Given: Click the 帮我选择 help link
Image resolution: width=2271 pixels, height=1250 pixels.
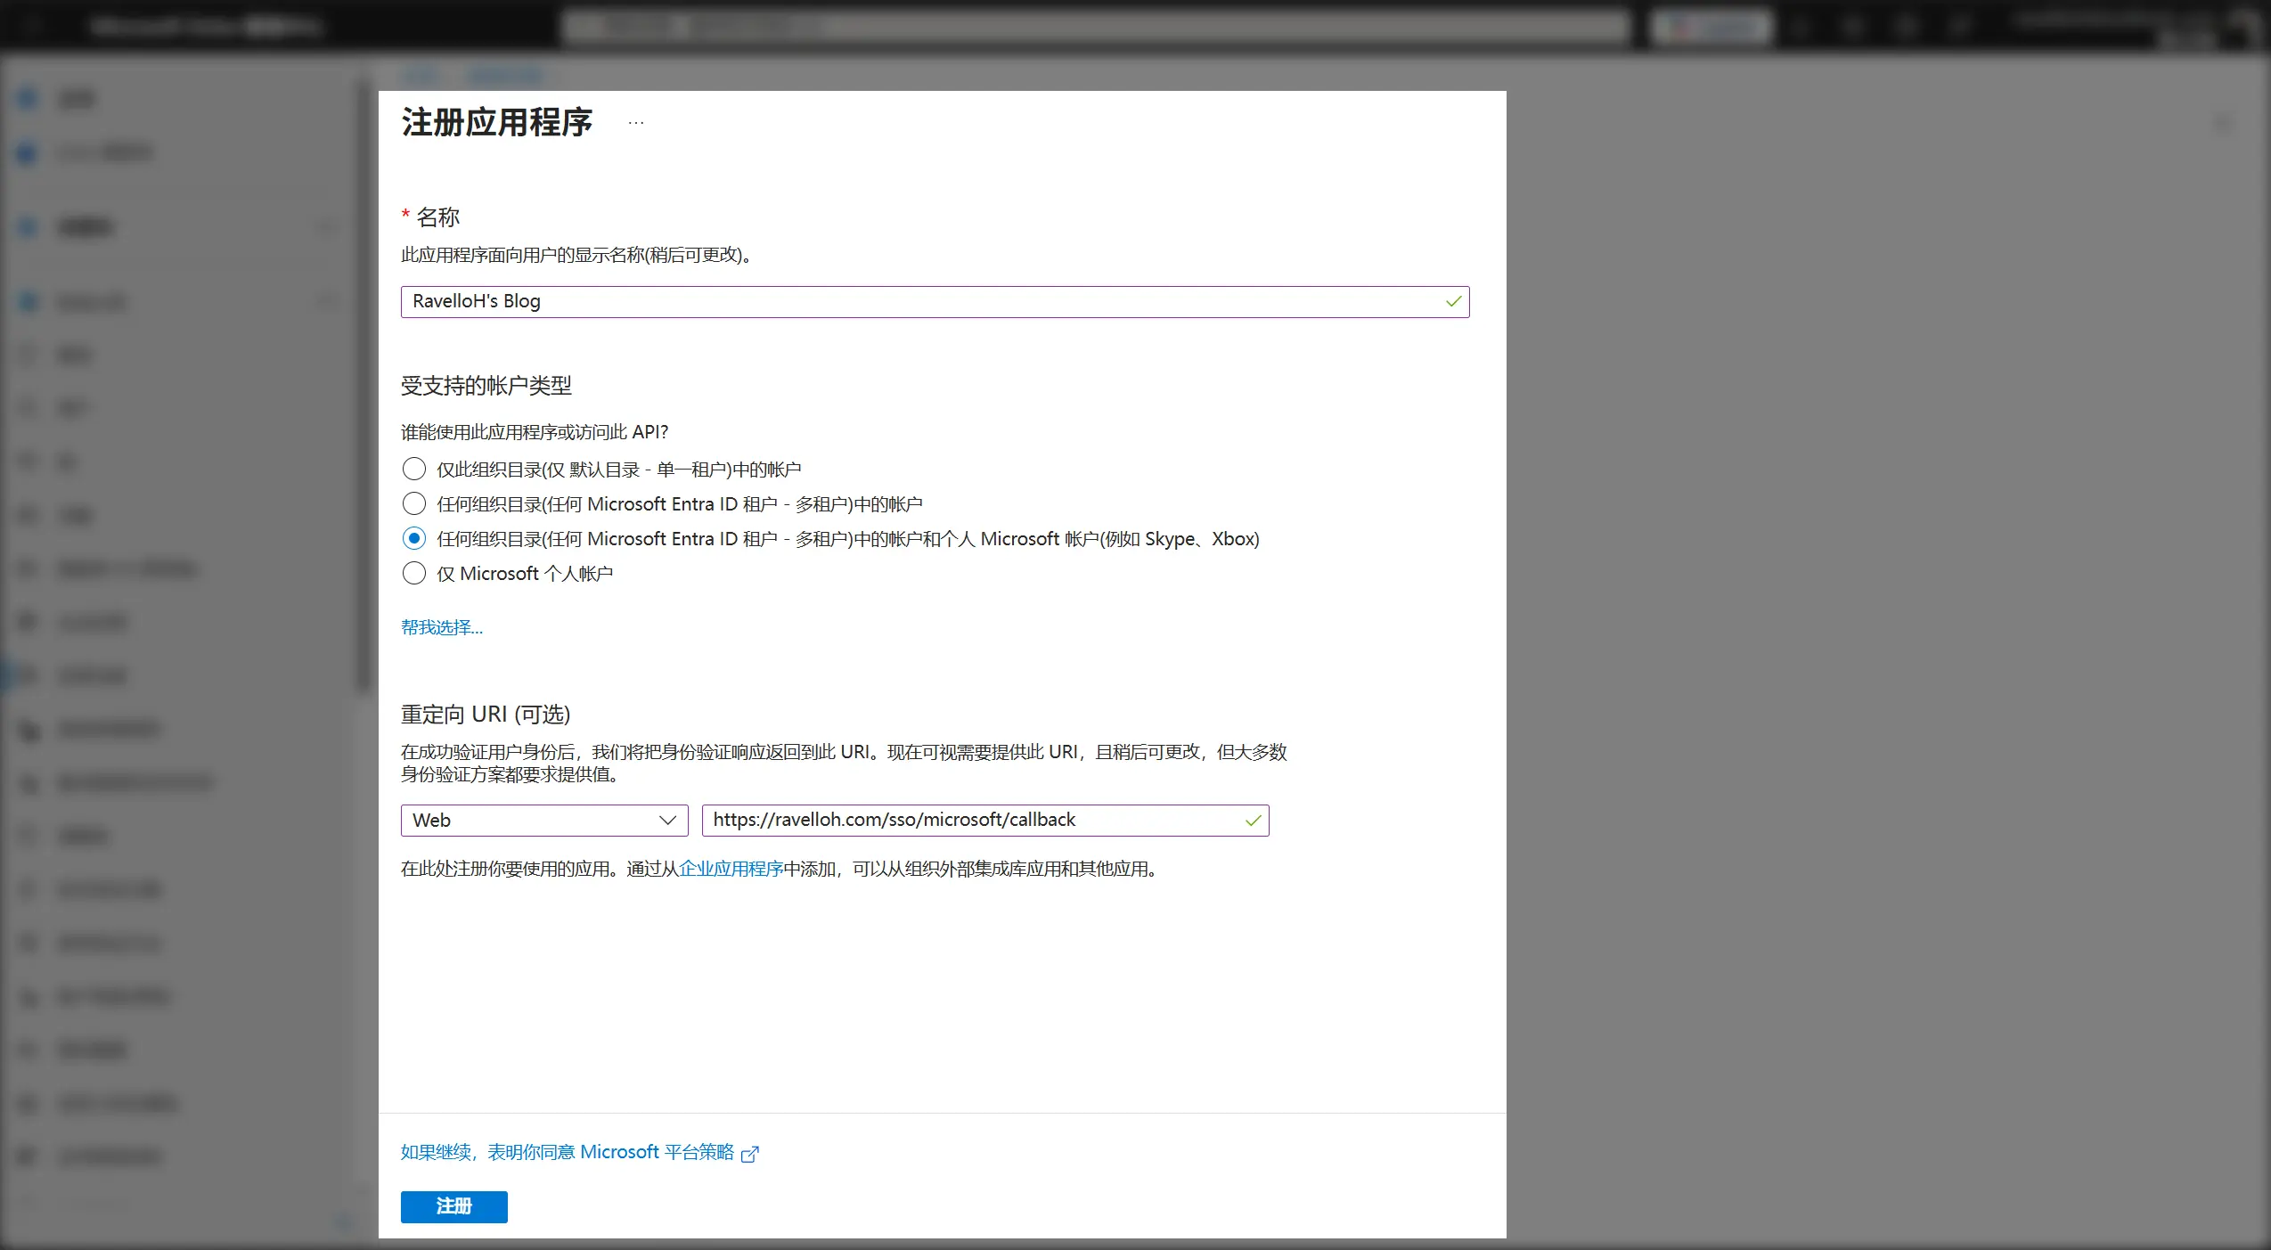Looking at the screenshot, I should [x=441, y=628].
